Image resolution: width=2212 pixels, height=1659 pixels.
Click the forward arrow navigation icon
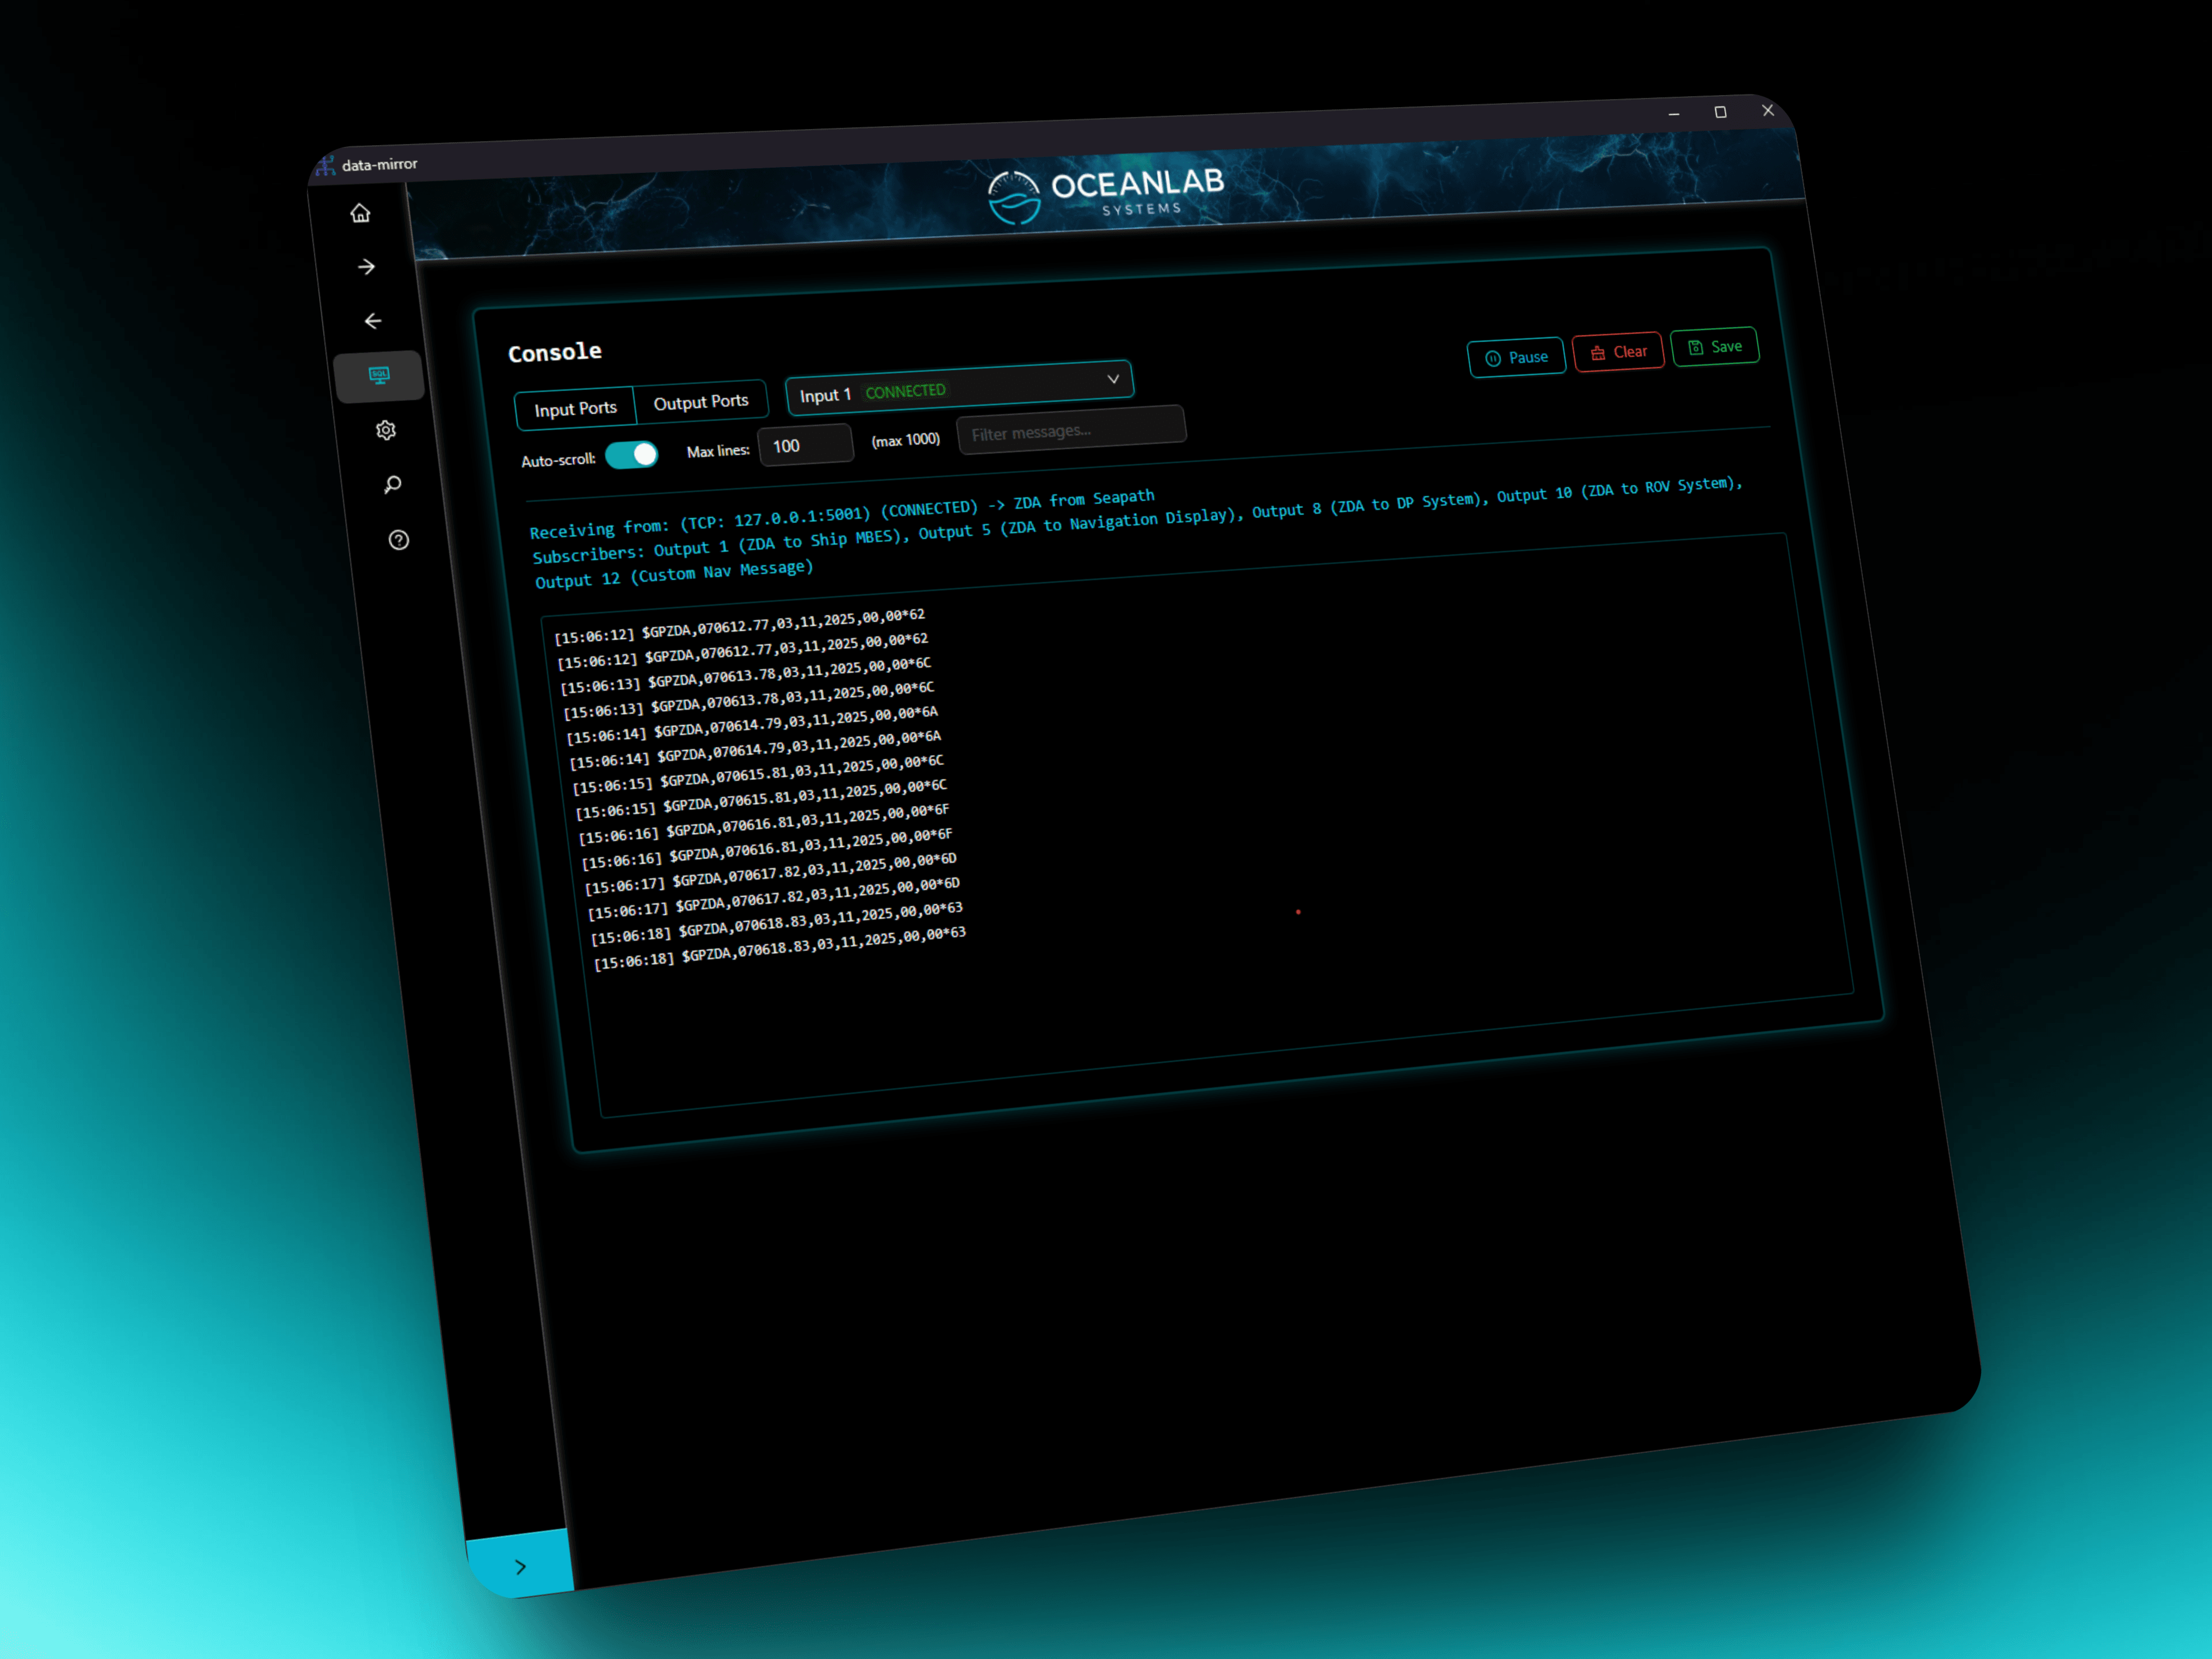(367, 267)
